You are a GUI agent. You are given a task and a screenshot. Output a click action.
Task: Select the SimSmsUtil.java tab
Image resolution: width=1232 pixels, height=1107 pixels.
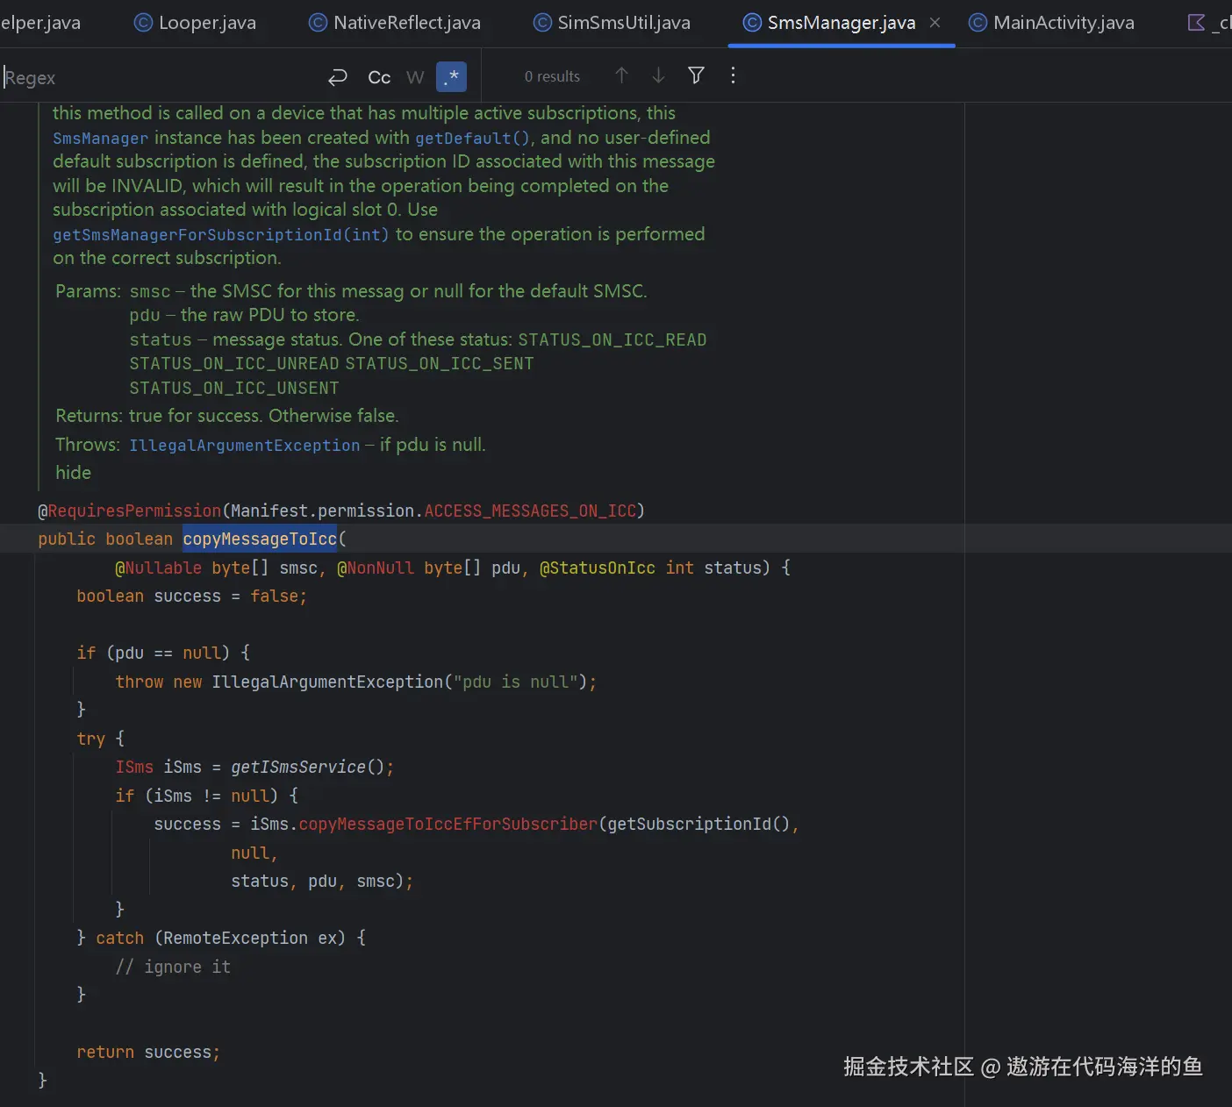tap(623, 23)
